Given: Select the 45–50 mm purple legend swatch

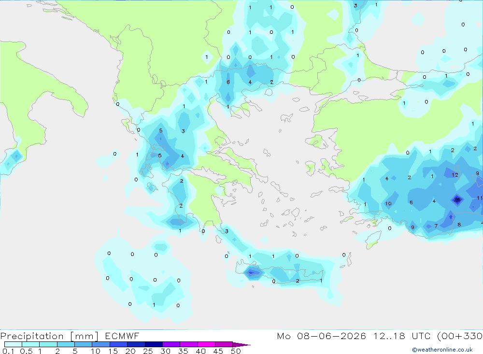Looking at the screenshot, I should [224, 344].
